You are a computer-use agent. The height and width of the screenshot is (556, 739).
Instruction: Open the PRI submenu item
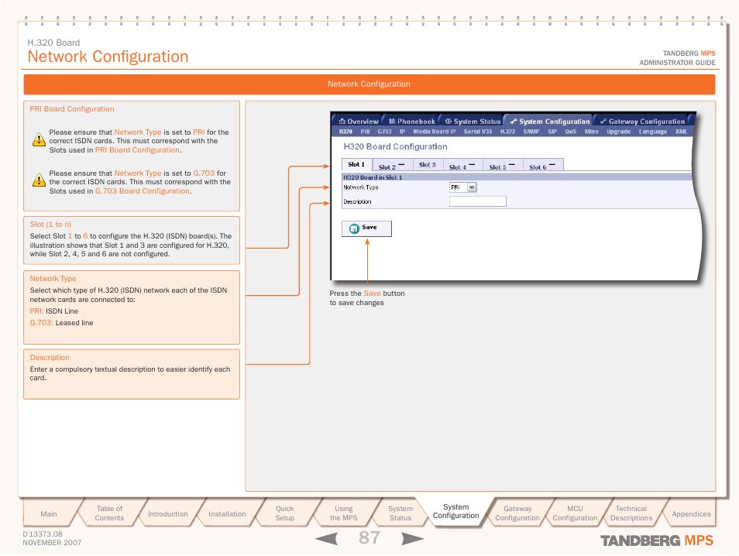coord(365,132)
